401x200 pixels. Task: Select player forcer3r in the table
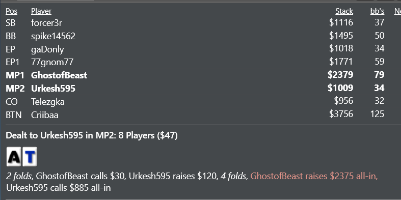click(46, 23)
